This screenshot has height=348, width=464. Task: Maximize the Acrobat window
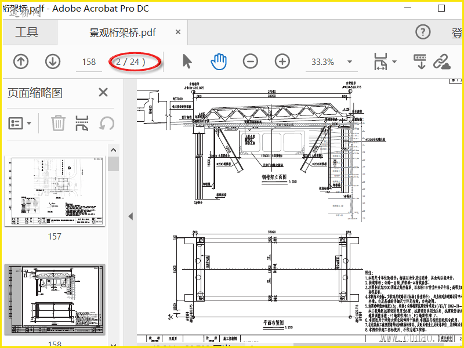(441, 8)
